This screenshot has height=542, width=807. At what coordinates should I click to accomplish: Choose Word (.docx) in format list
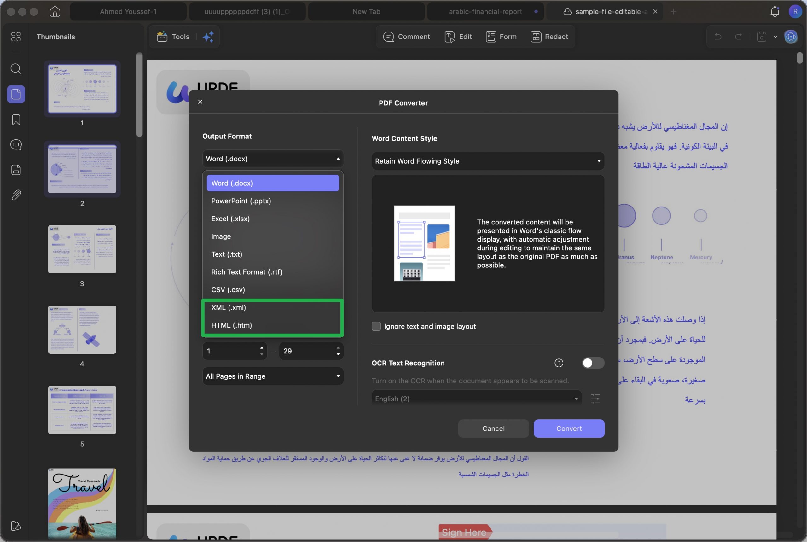coord(273,183)
